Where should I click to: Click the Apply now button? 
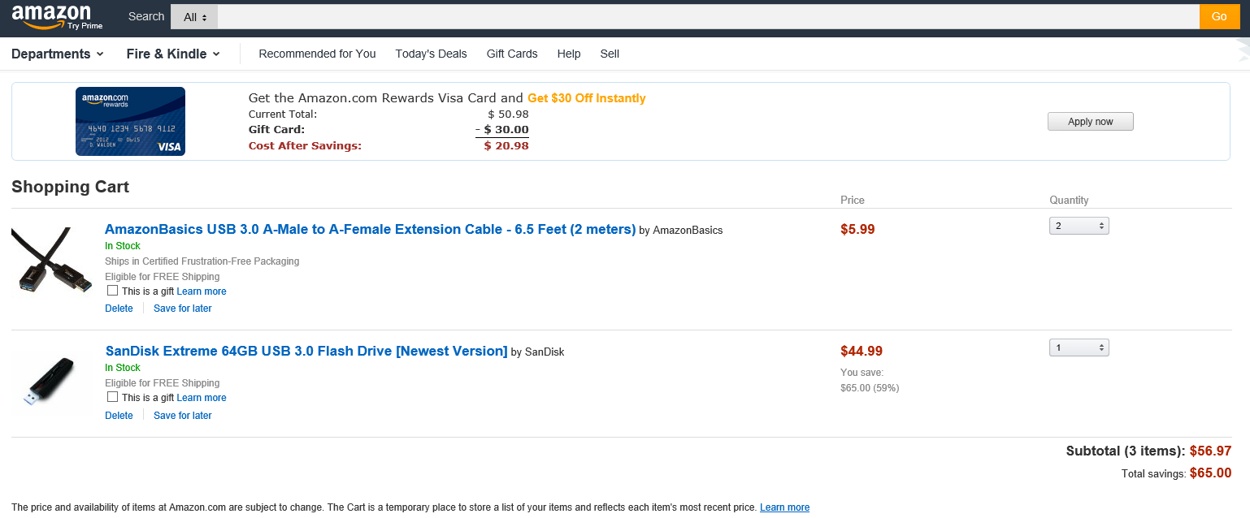coord(1090,121)
